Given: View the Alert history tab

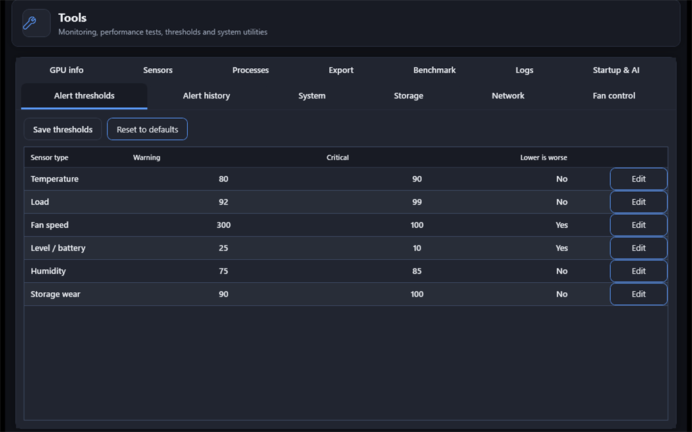Looking at the screenshot, I should 207,96.
